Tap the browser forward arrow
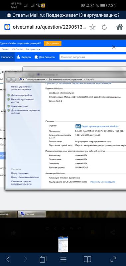Image resolution: width=126 pixels, height=266 pixels. point(26,259)
